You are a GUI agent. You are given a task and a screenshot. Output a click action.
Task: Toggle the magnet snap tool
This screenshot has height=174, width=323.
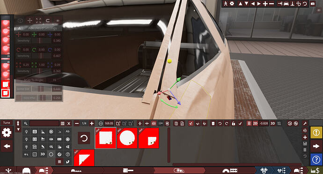pyautogui.click(x=48, y=21)
